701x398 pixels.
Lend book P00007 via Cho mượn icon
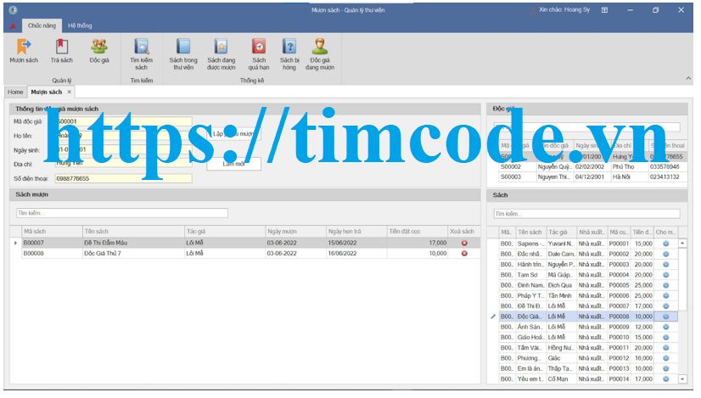[x=665, y=306]
